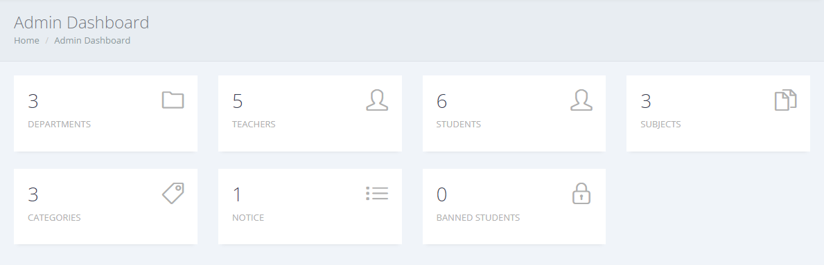Click the list icon on Notice card
This screenshot has height=265, width=824.
[x=377, y=193]
